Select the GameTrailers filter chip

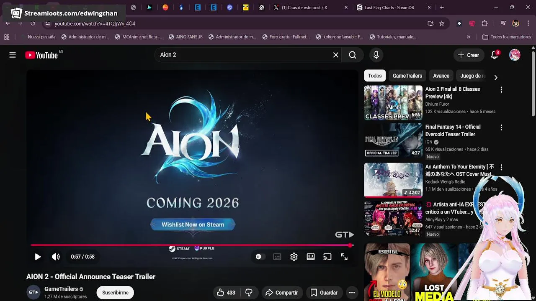[407, 76]
